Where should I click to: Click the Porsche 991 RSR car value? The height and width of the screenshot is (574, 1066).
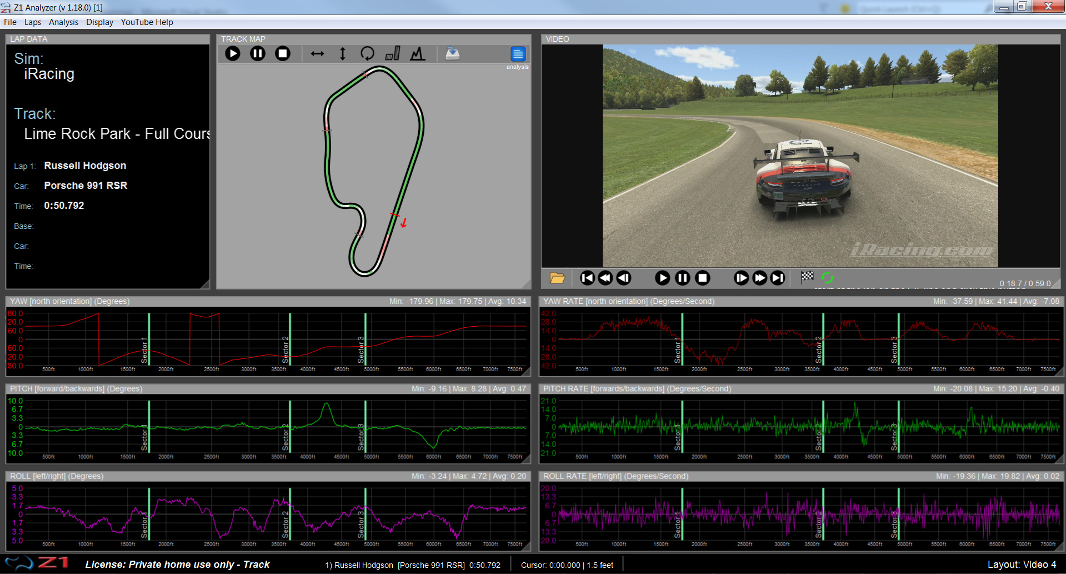pyautogui.click(x=86, y=186)
